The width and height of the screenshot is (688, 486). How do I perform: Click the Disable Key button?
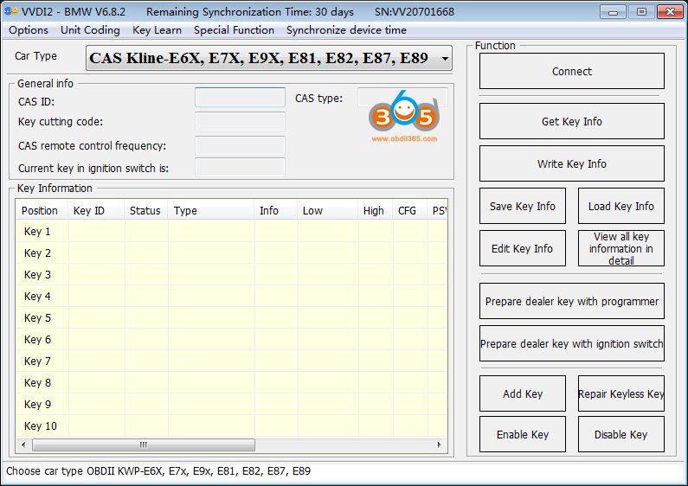[620, 434]
